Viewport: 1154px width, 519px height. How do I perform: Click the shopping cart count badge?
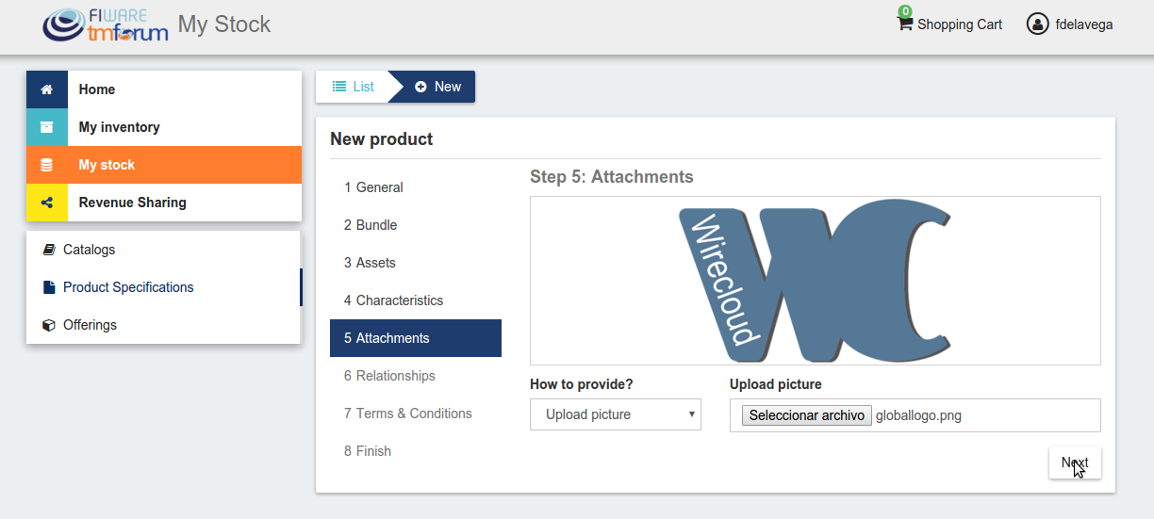pyautogui.click(x=905, y=11)
